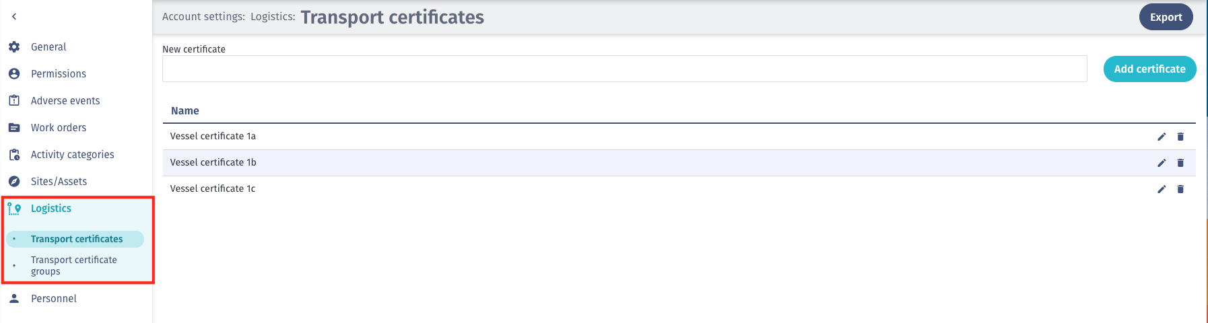
Task: Delete Vessel certificate 1b using trash icon
Action: tap(1180, 163)
